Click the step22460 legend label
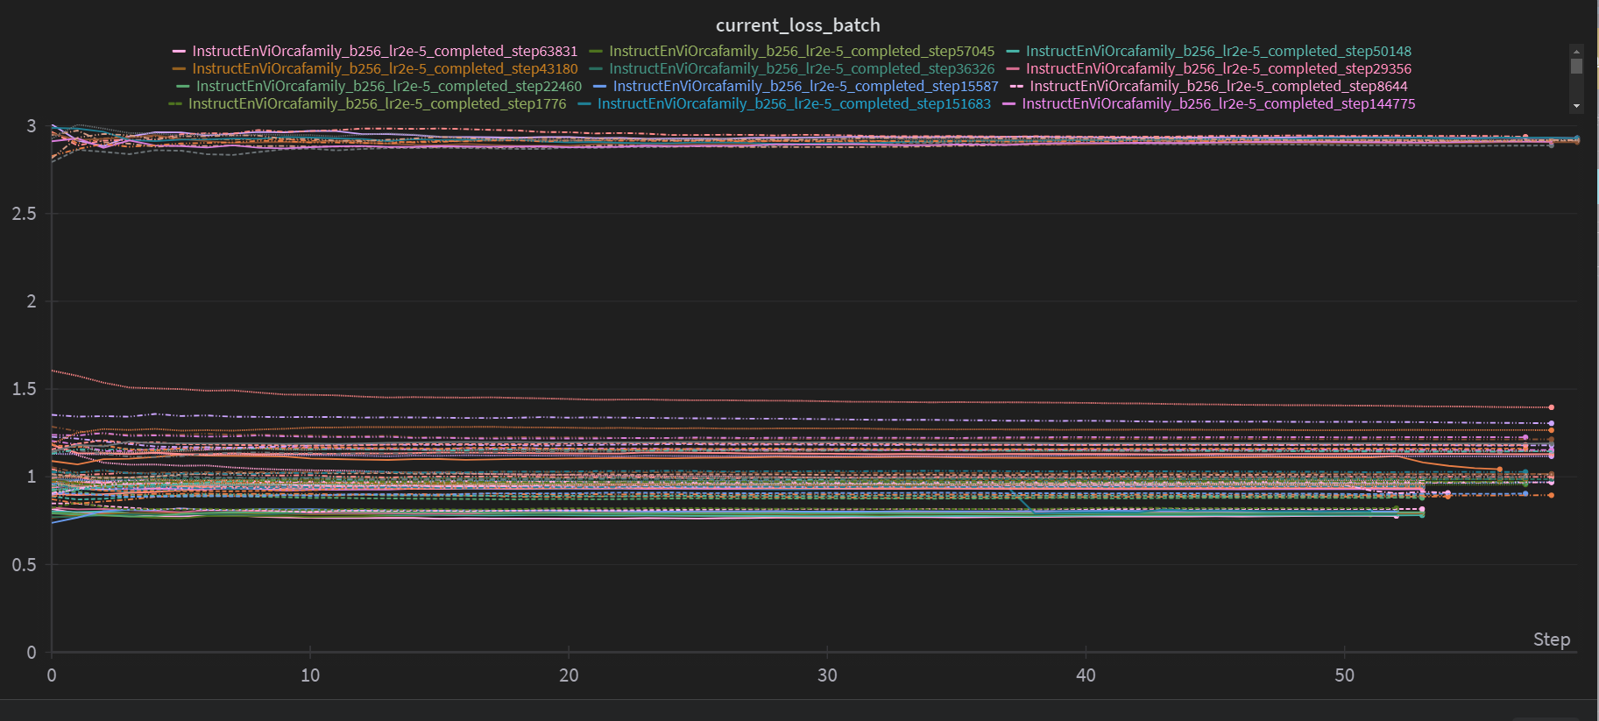 click(x=388, y=87)
